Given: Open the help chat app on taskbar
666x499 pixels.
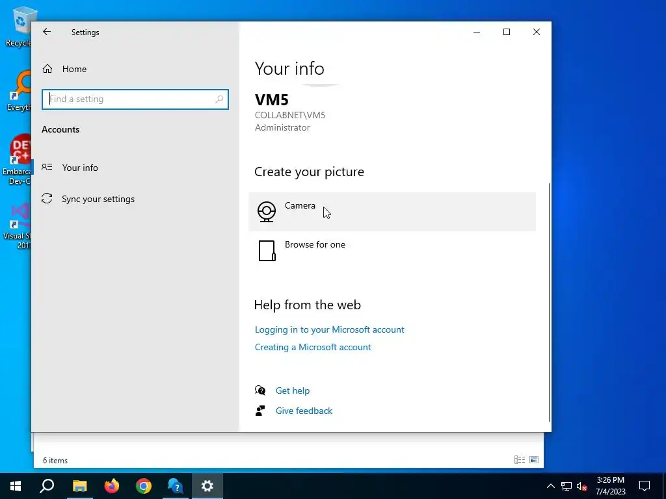Looking at the screenshot, I should [175, 486].
